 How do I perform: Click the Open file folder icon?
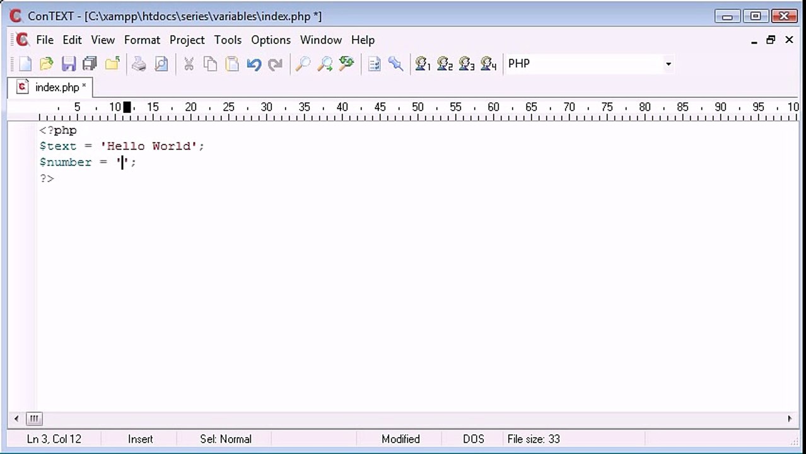tap(47, 64)
